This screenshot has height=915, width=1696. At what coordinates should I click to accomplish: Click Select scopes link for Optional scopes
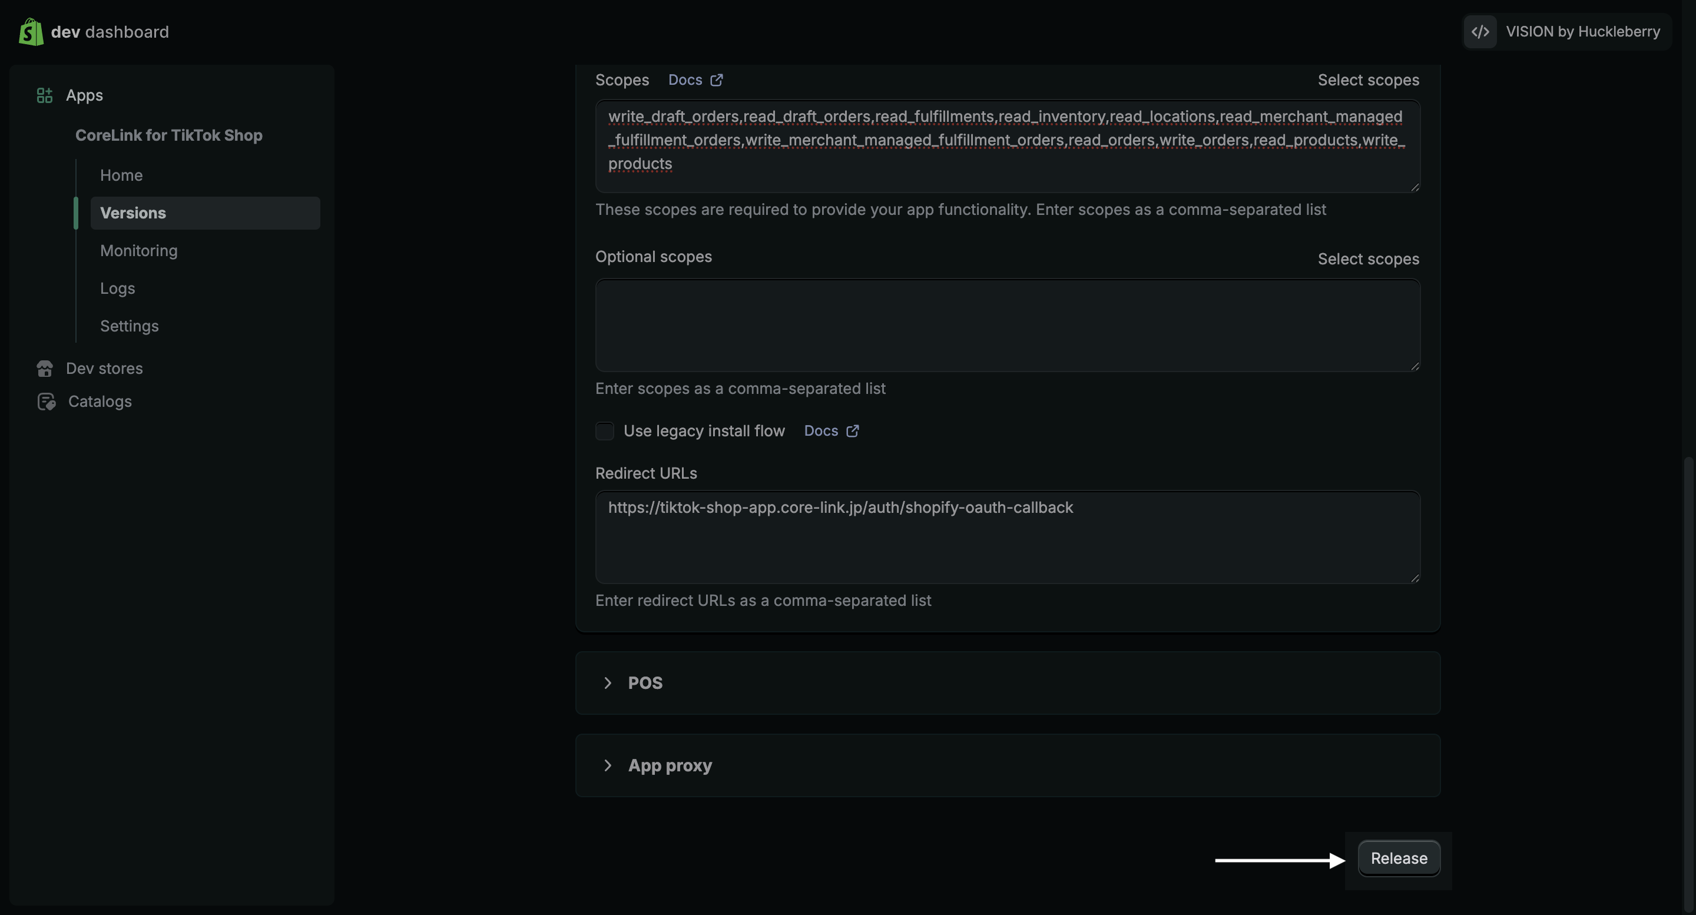[1367, 259]
